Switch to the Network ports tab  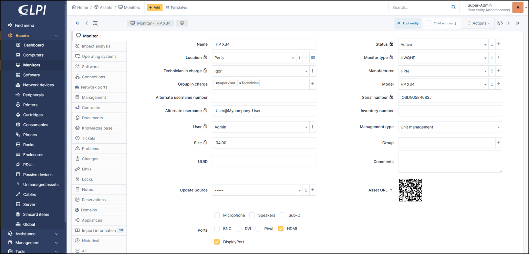(x=99, y=87)
